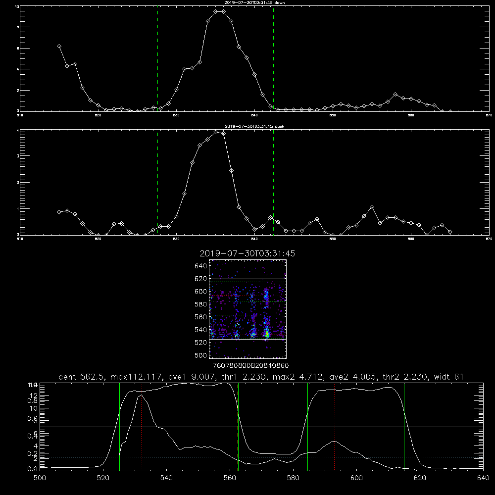
Task: Select red dotted peak line near 532
Action: pyautogui.click(x=142, y=427)
